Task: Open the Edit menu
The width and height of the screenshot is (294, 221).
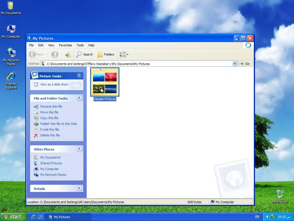Action: [41, 45]
